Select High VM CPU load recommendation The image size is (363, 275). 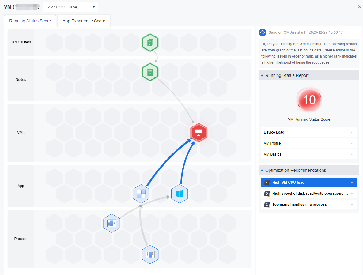309,183
